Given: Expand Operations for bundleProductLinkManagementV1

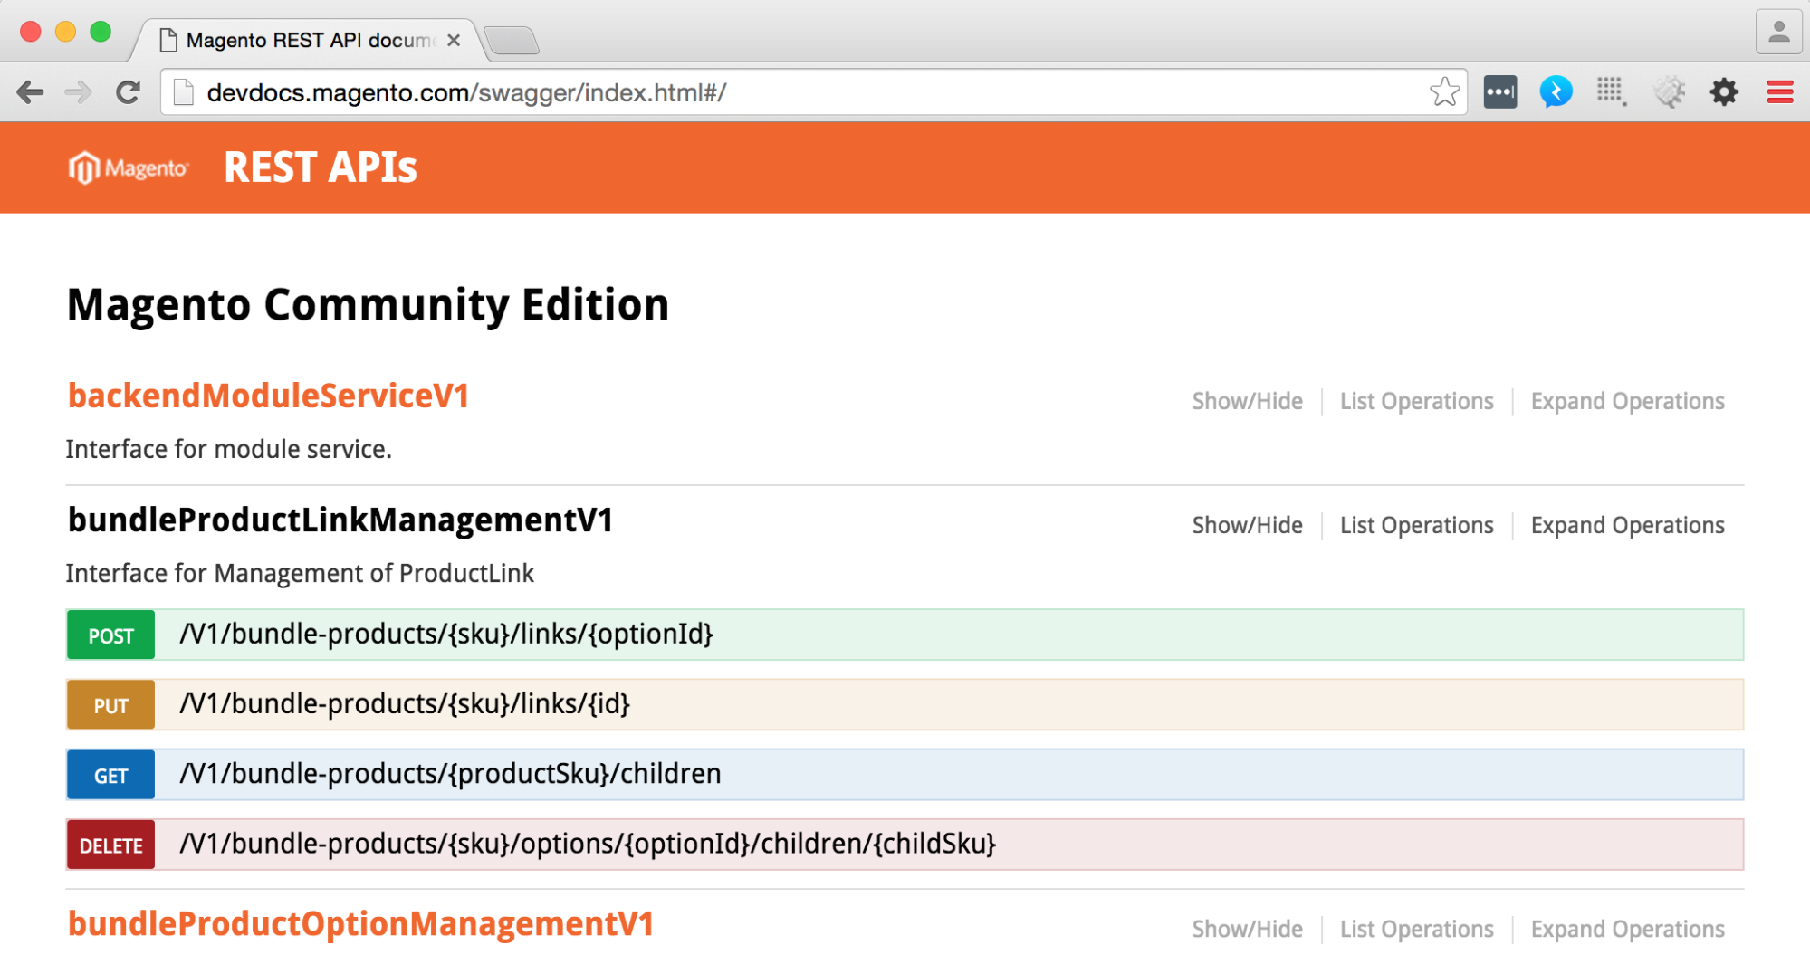Looking at the screenshot, I should [x=1627, y=525].
